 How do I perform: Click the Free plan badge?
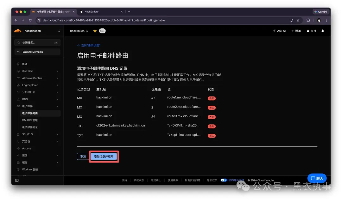(102, 31)
